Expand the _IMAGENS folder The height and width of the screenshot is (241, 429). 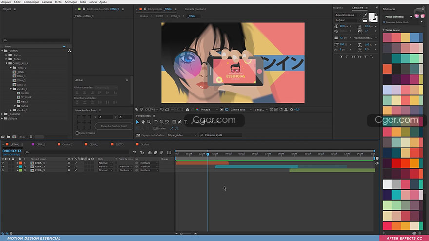pos(2,114)
